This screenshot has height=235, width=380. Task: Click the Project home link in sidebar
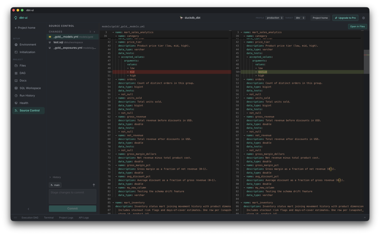pos(25,28)
